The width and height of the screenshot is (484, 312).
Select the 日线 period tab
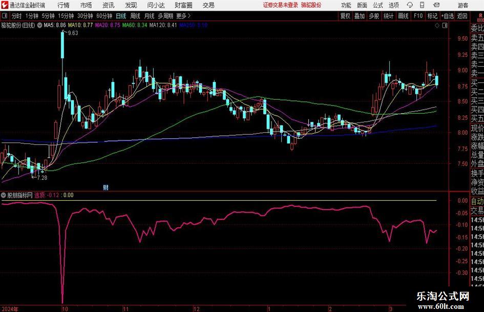121,16
